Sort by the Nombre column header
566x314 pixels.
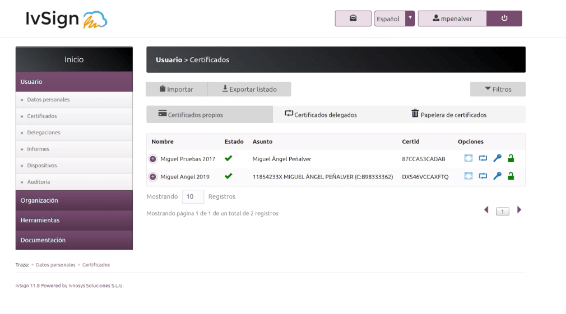(163, 142)
